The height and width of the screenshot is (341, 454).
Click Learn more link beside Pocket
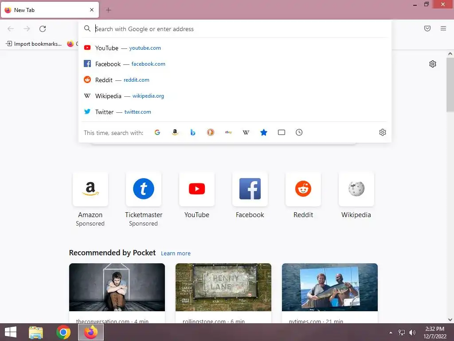pos(176,254)
